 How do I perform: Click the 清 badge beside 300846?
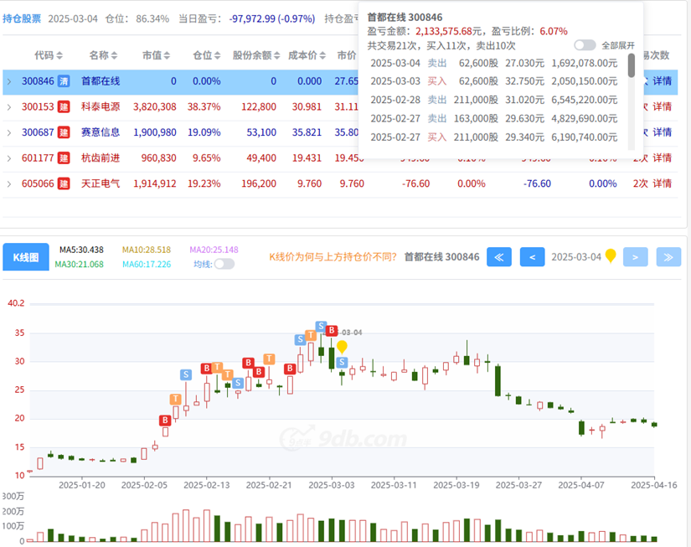(x=64, y=81)
